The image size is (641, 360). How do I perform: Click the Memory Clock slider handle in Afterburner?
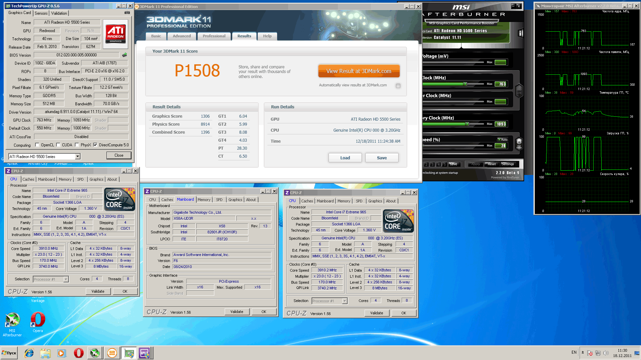(467, 124)
